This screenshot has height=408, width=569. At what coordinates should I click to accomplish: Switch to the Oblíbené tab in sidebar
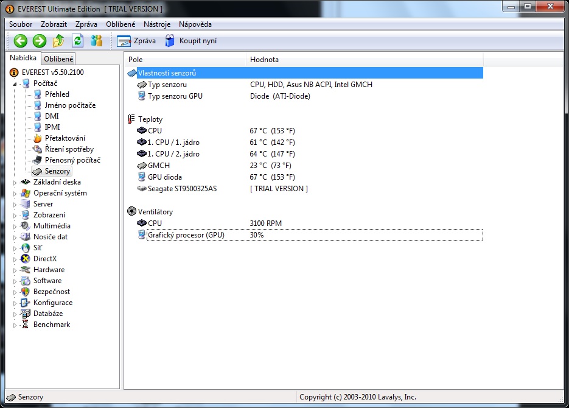pos(58,59)
